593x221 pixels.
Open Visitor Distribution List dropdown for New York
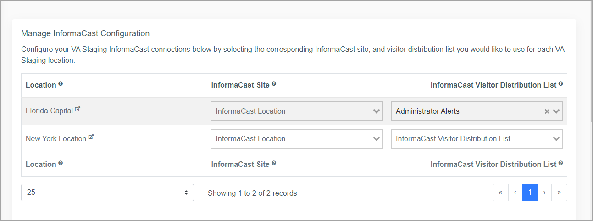click(477, 138)
